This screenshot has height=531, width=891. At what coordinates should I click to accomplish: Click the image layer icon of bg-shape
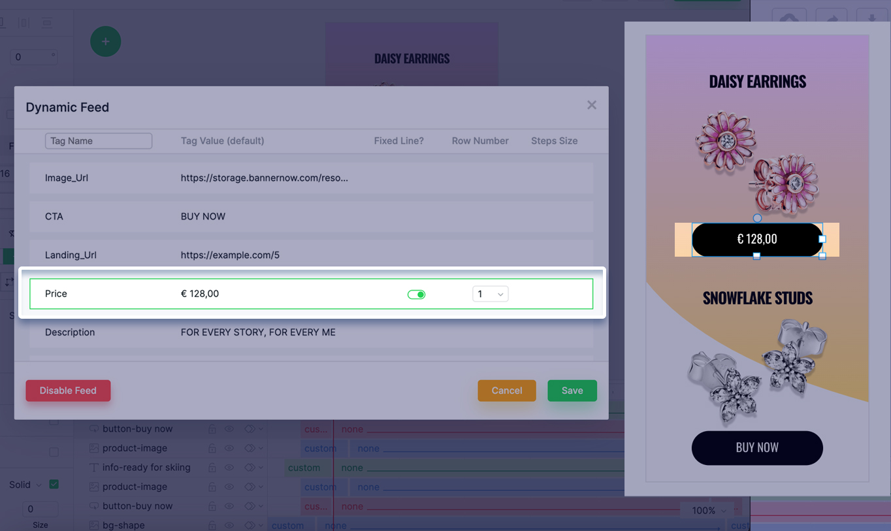coord(94,525)
